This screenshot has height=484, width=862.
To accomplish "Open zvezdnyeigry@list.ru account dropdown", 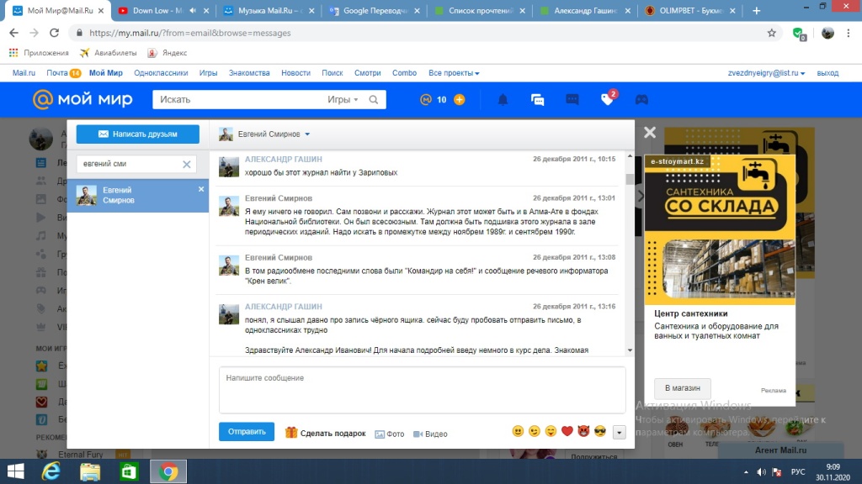I will point(766,73).
